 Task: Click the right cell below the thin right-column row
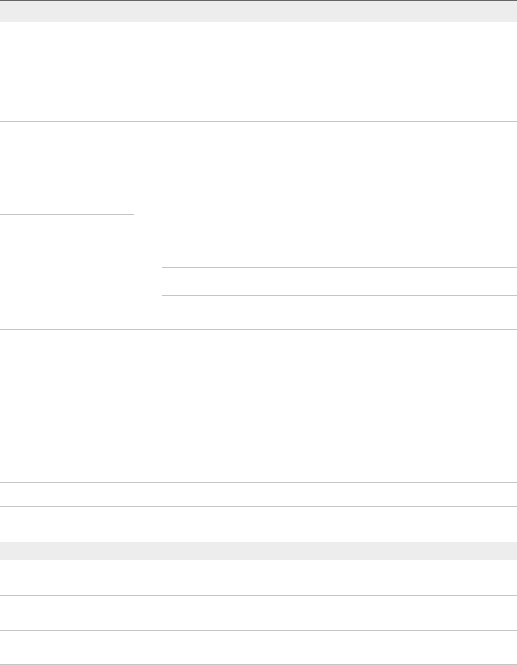[339, 312]
